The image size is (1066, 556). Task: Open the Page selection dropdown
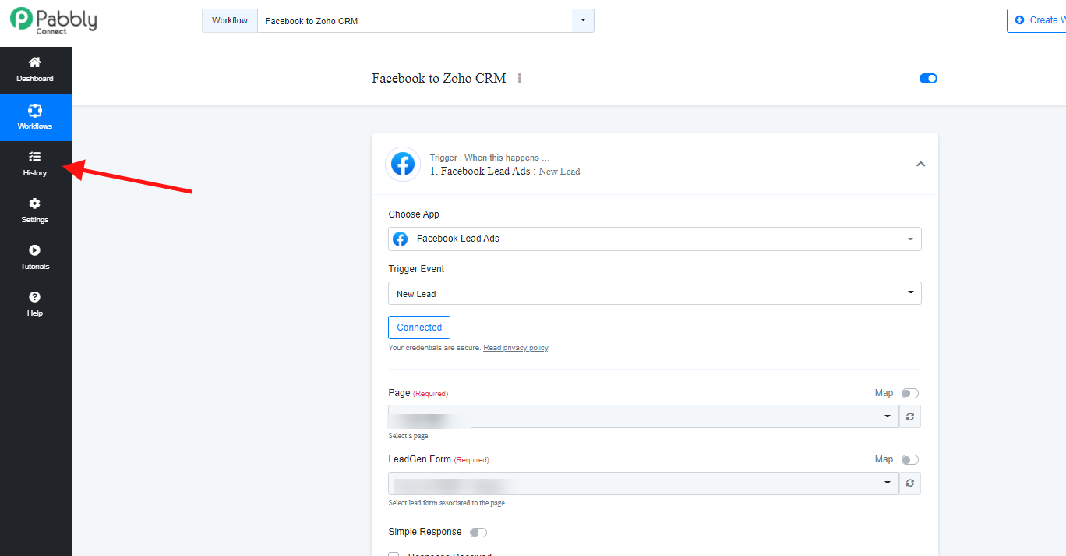pos(644,416)
